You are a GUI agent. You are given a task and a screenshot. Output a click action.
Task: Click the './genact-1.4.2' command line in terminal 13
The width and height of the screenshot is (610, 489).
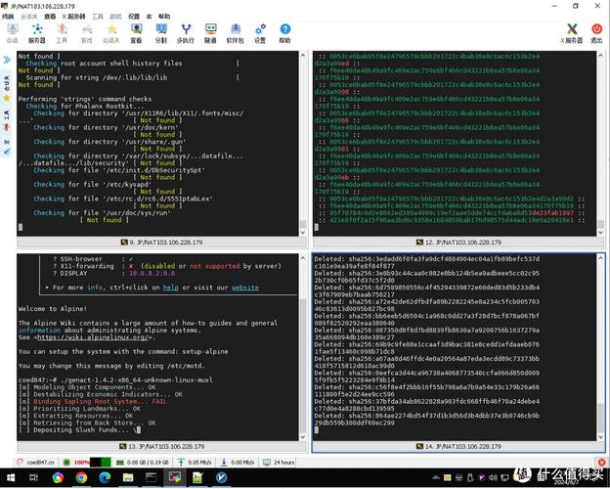click(x=115, y=379)
